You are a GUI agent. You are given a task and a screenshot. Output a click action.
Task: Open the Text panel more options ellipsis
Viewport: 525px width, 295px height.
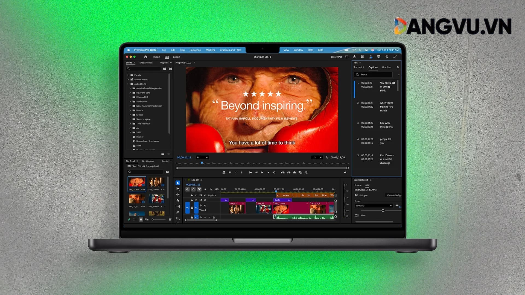[x=399, y=75]
